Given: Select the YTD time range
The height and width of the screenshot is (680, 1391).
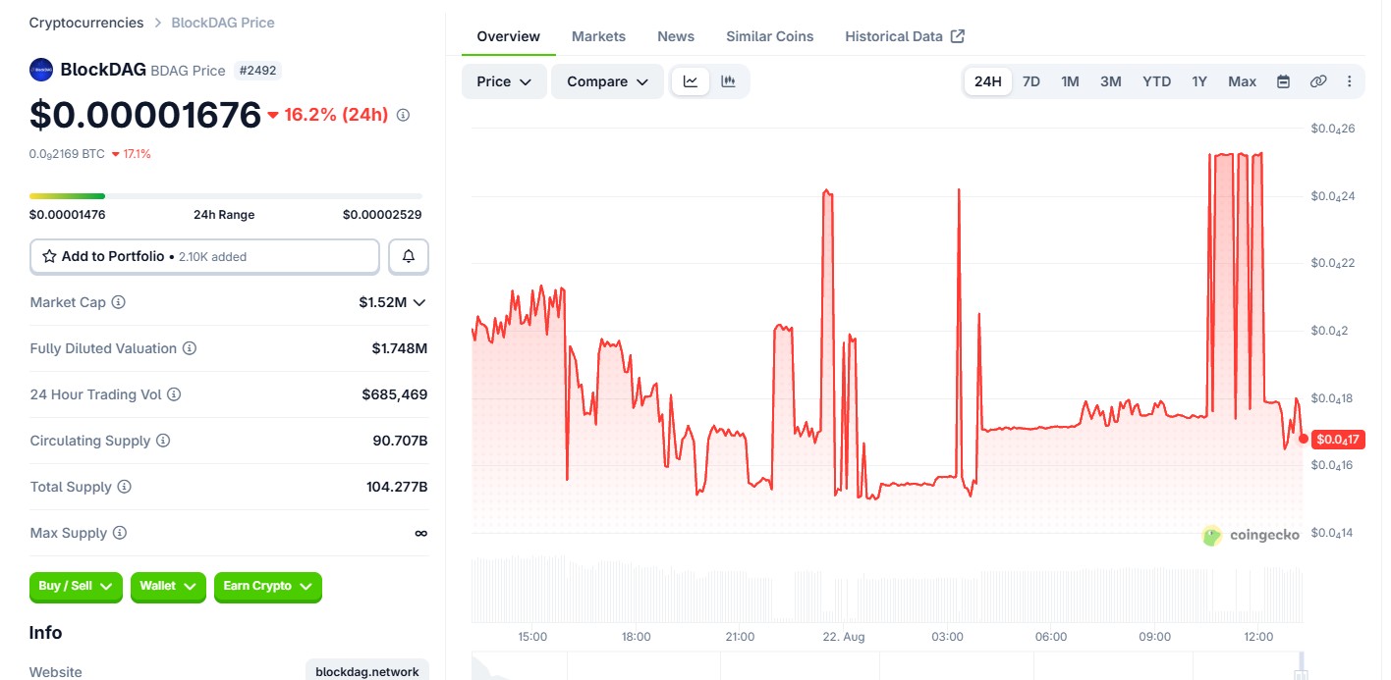Looking at the screenshot, I should [x=1157, y=81].
